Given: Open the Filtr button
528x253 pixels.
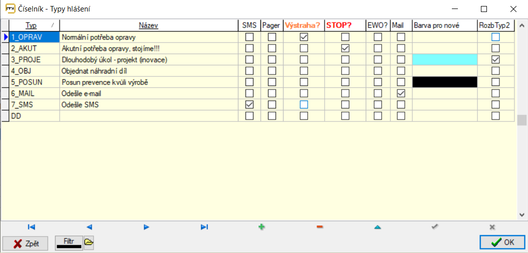Looking at the screenshot, I should pos(69,242).
